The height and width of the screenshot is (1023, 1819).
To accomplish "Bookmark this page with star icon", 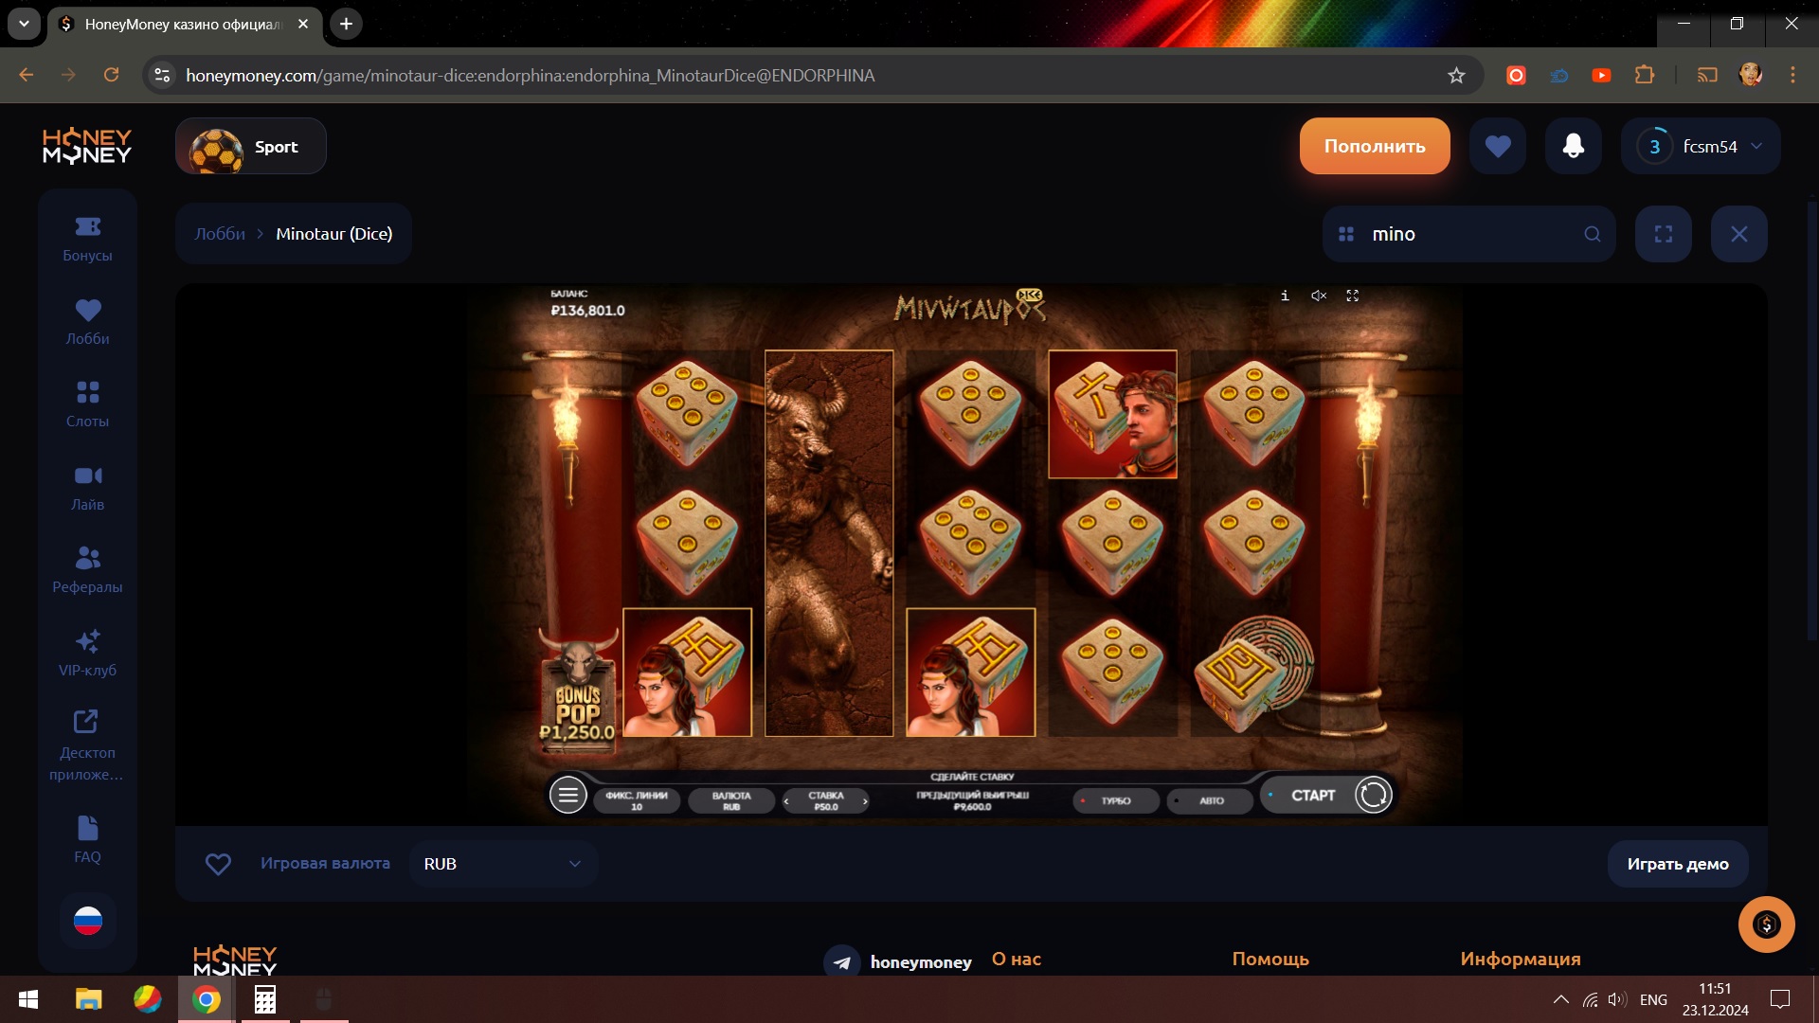I will point(1456,75).
